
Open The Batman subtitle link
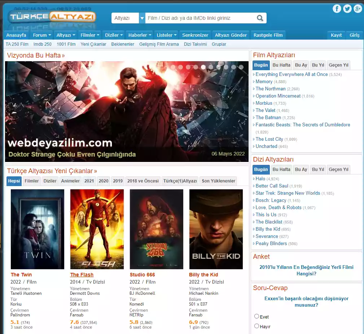(268, 117)
